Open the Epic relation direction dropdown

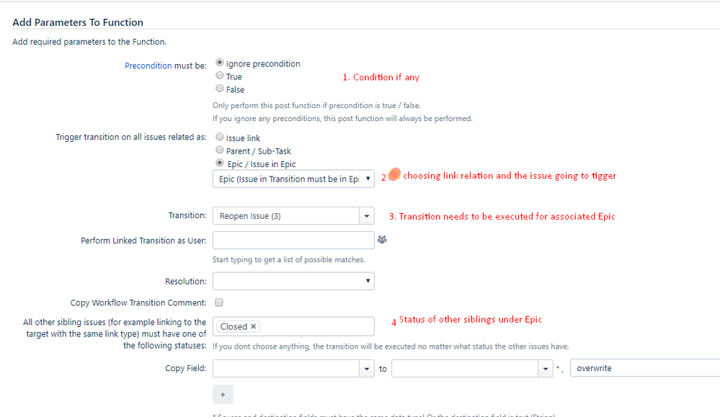[x=293, y=179]
